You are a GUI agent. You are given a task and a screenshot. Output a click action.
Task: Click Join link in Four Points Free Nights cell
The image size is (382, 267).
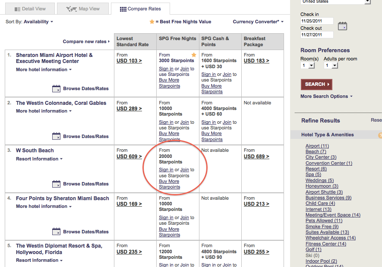[x=184, y=217]
